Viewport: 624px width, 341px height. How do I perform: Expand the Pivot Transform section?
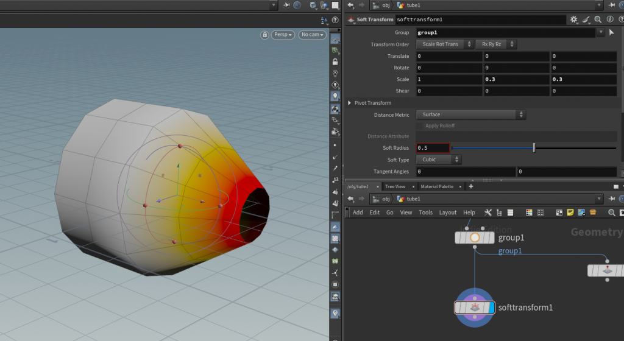(350, 103)
